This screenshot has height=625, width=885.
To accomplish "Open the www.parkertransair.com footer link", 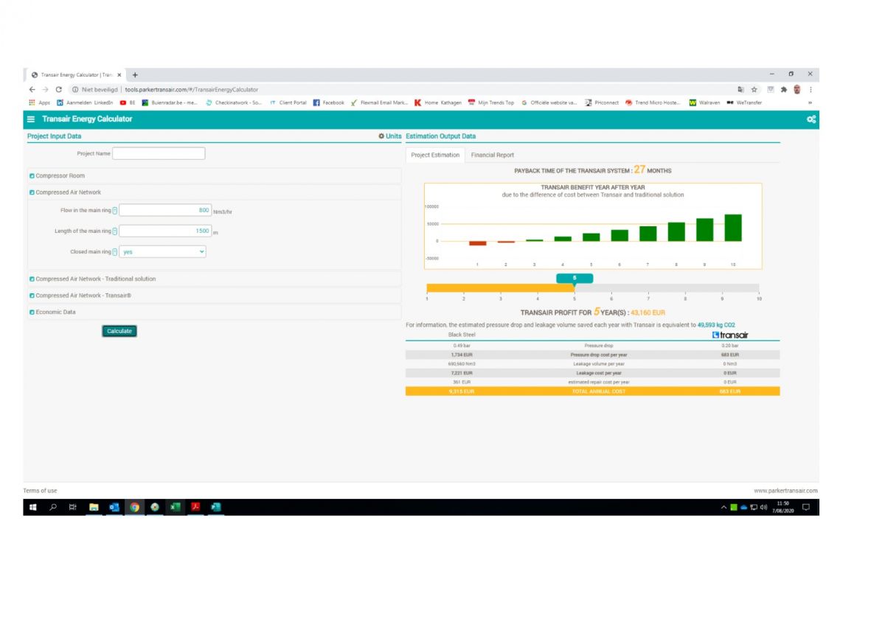I will (785, 490).
